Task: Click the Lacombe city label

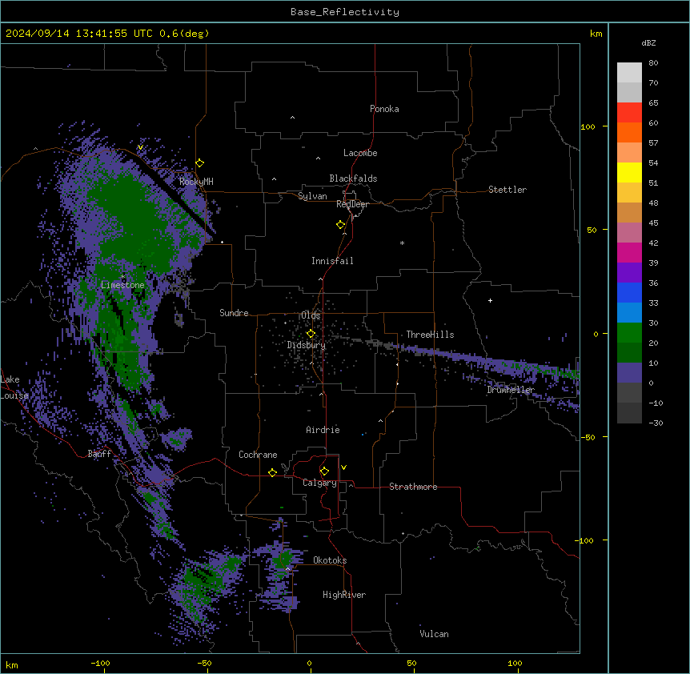Action: (360, 153)
